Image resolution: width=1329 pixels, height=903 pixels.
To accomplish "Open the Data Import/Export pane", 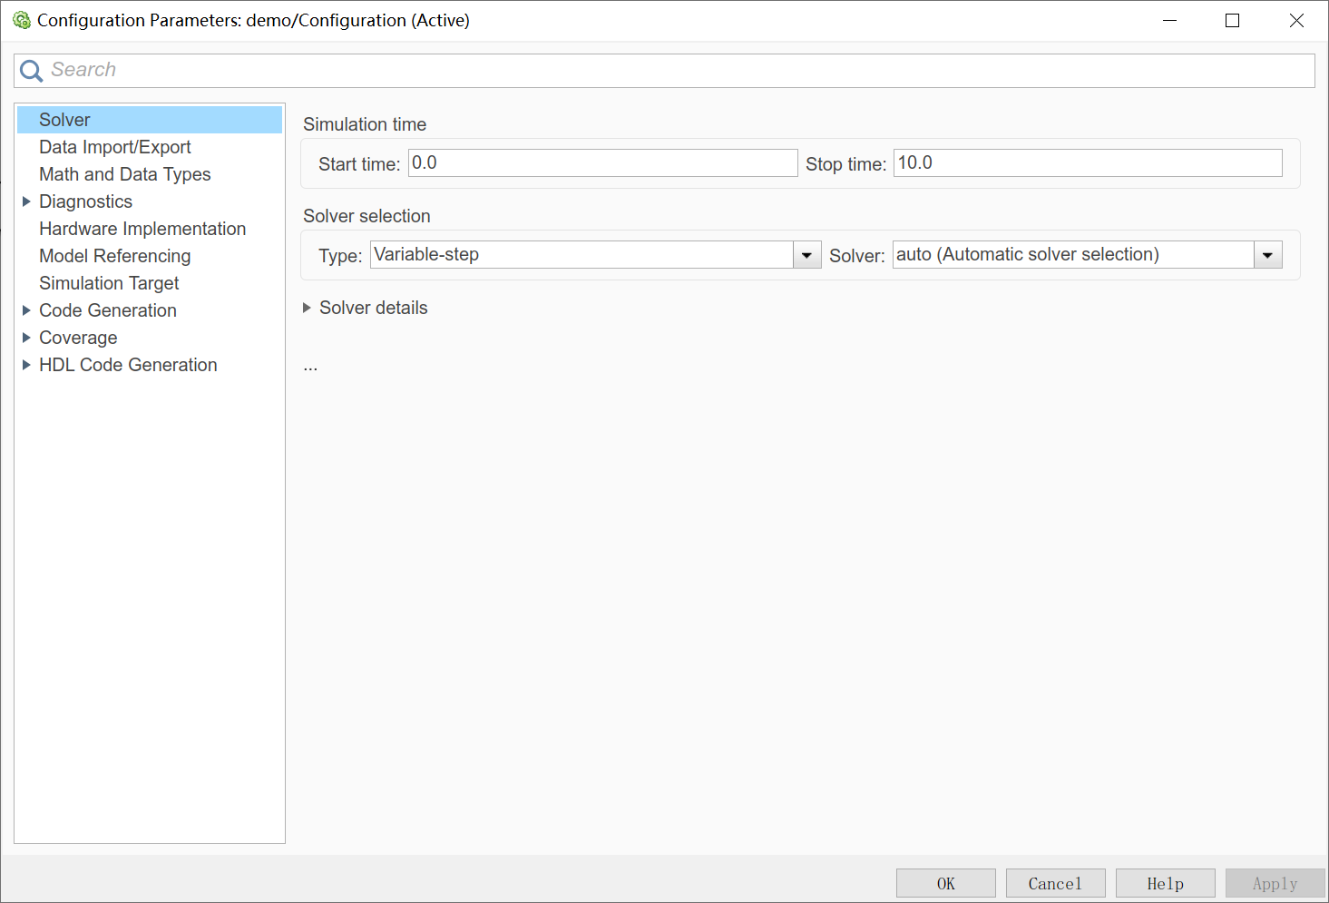I will [115, 147].
